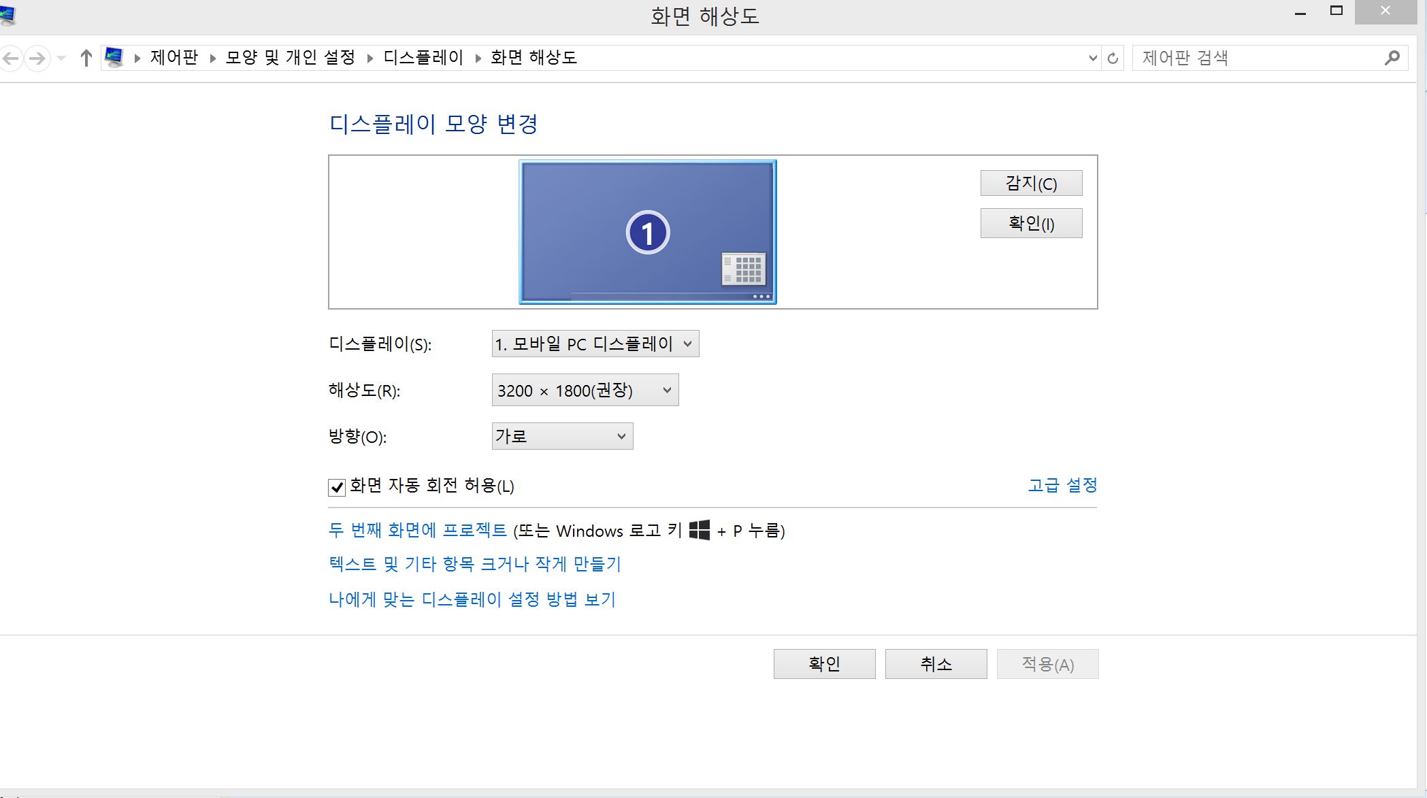Screen dimensions: 1427x798
Task: Navigate to 모양 및 개인 설정 breadcrumb
Action: click(290, 57)
